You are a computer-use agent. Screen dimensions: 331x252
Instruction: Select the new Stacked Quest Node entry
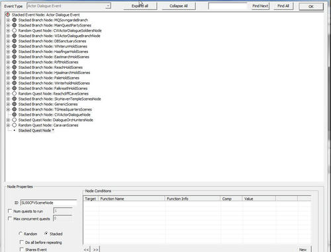click(36, 130)
